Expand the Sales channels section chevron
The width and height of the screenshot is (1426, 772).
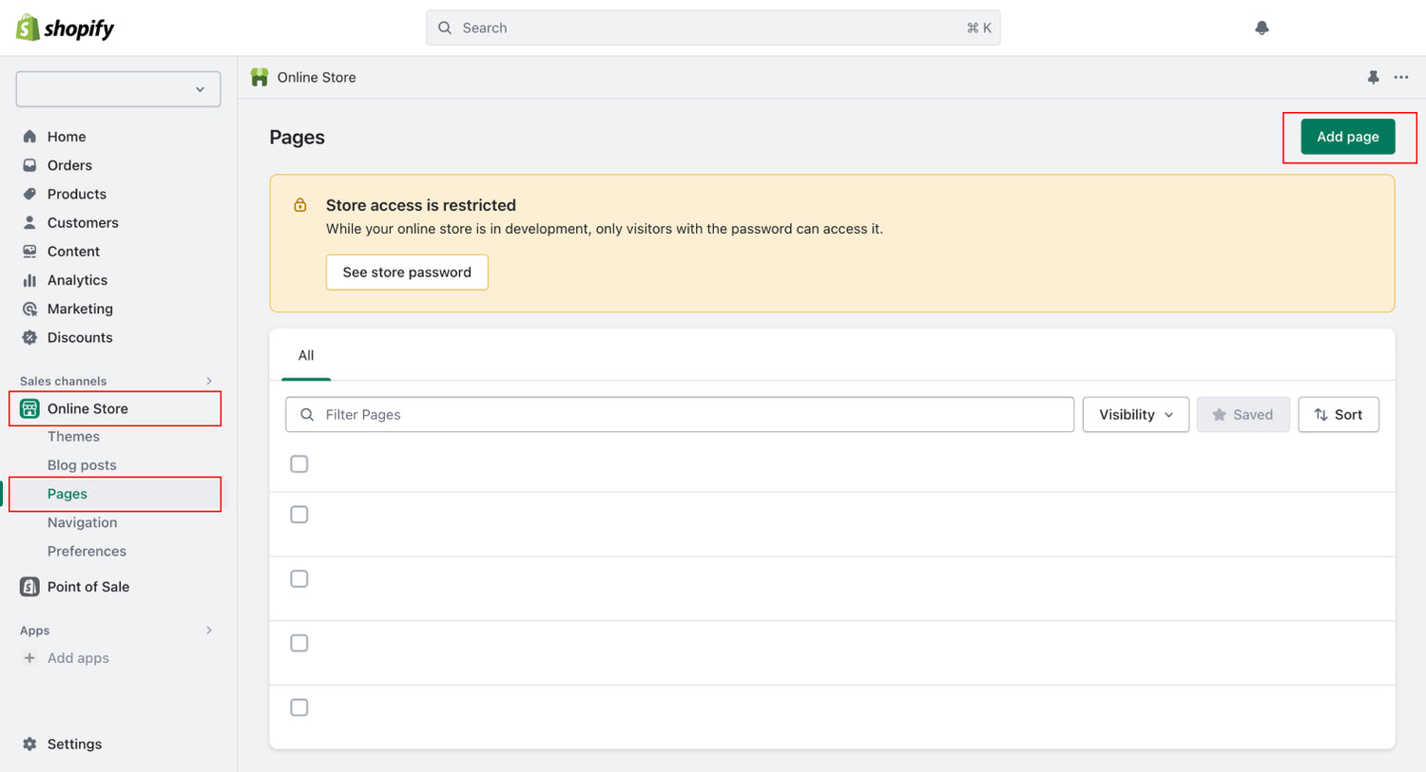[x=209, y=381]
